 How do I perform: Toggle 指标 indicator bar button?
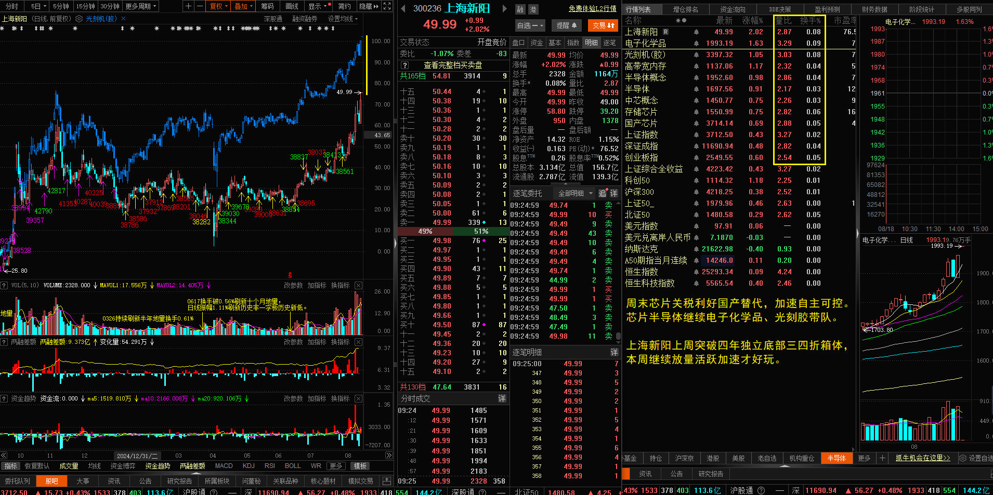[x=10, y=466]
